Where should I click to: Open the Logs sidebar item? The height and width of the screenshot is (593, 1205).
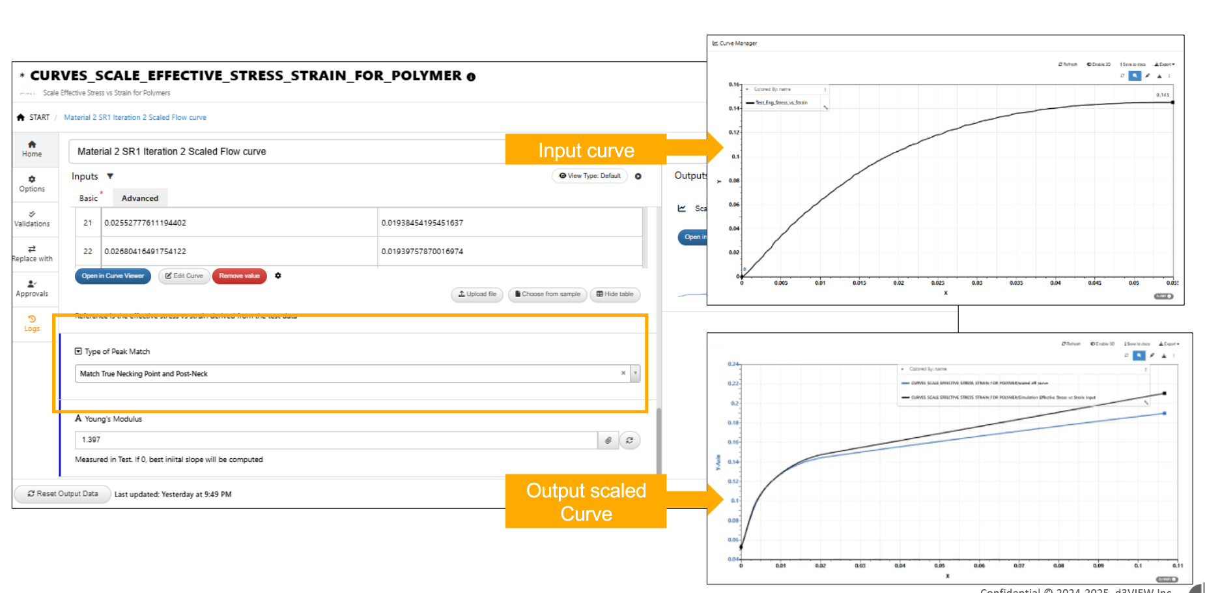[32, 323]
